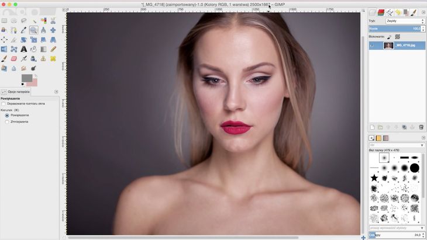Select the Foreground Select tool
427x240 pixels.
pyautogui.click(x=4, y=30)
